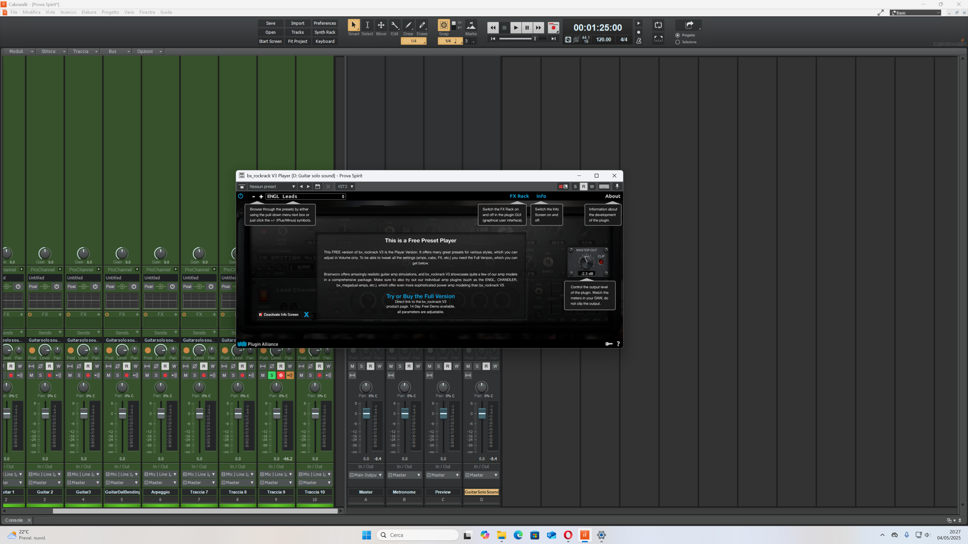
Task: Select the Erase tool
Action: tap(422, 25)
